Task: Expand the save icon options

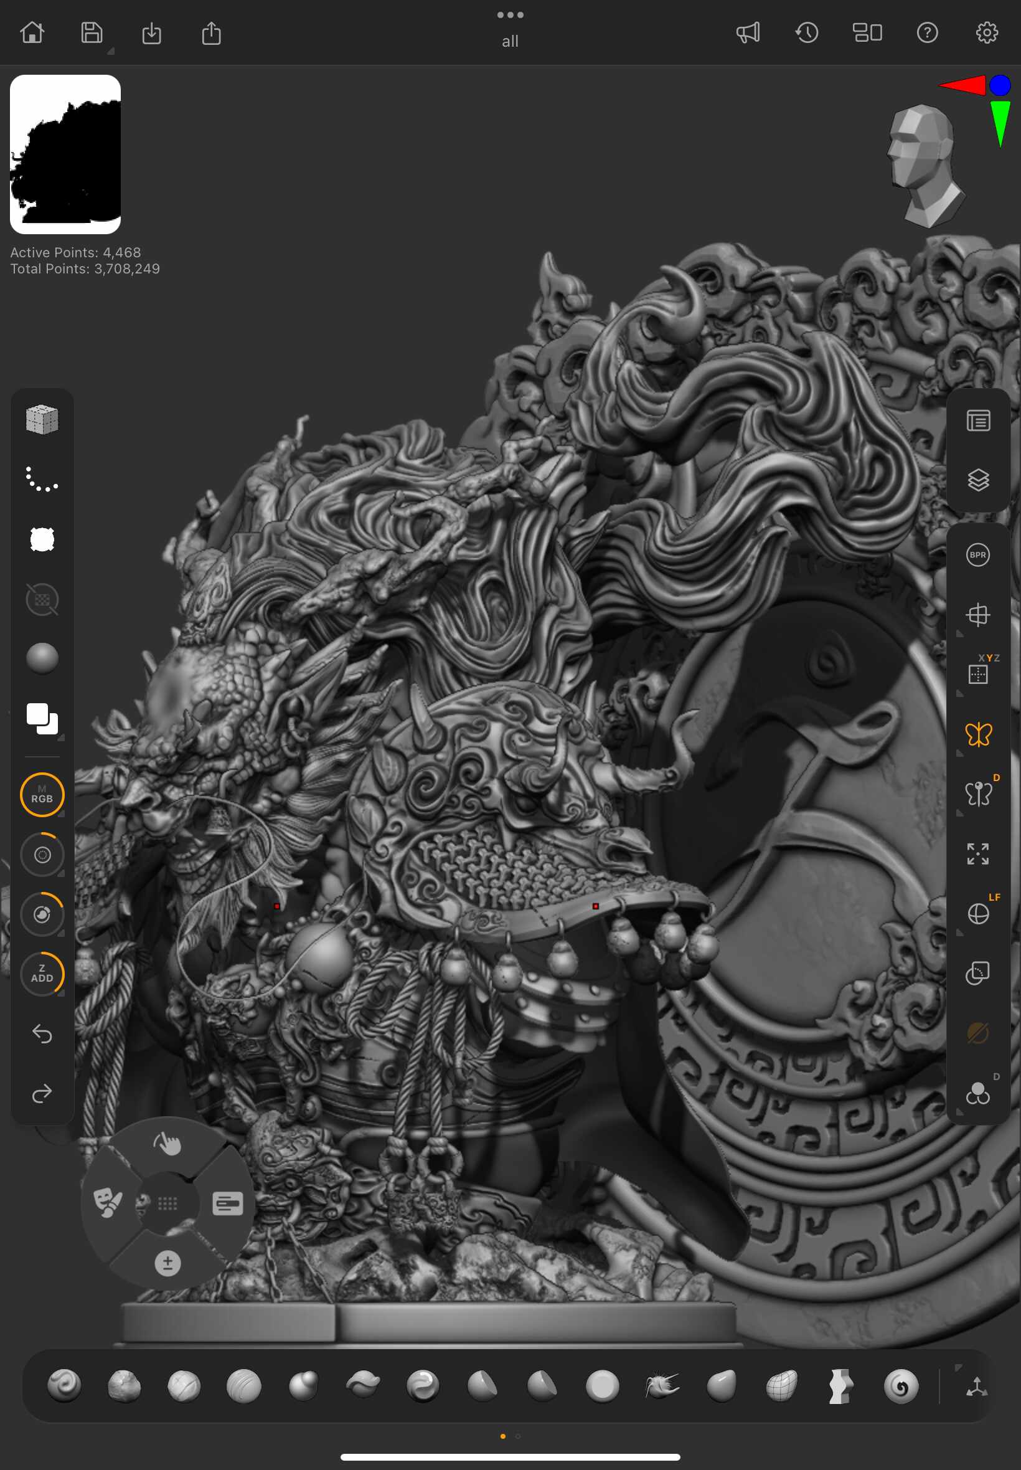Action: point(110,51)
